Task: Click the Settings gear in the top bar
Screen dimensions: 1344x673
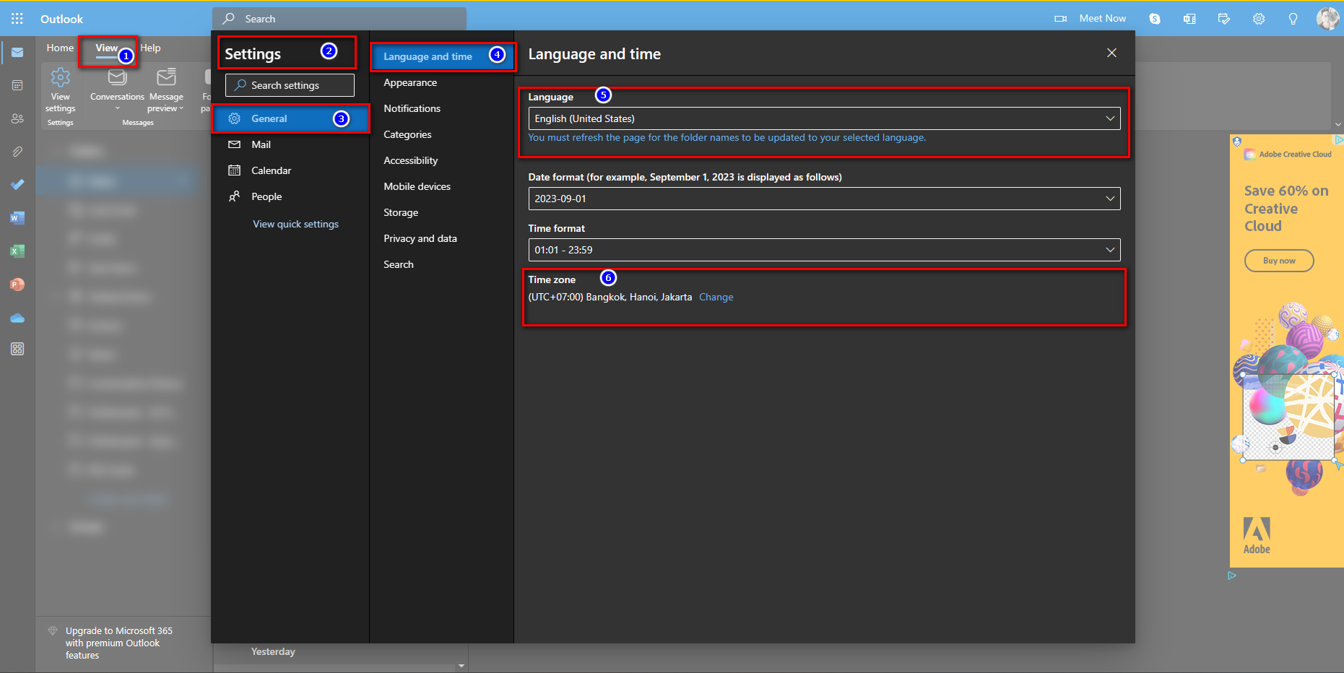Action: click(1259, 19)
